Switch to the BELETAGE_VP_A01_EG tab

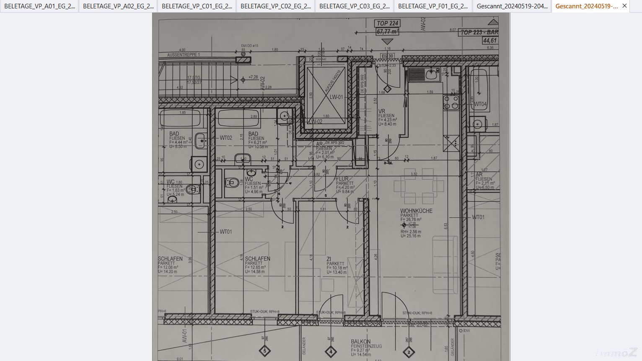click(39, 6)
